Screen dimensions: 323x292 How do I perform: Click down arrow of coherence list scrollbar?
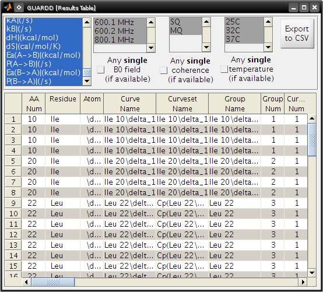pyautogui.click(x=206, y=47)
